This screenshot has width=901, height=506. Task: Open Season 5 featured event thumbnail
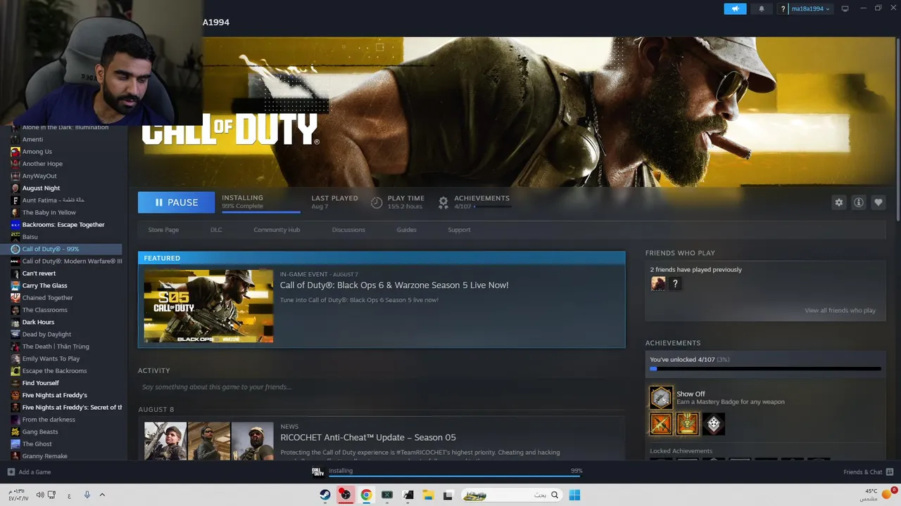click(208, 306)
